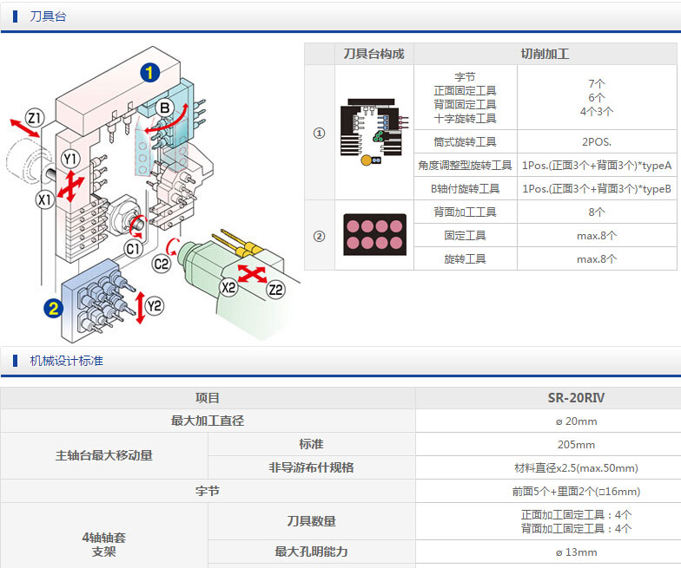Click the 最大加工直径 row label
The image size is (681, 568).
(x=208, y=421)
